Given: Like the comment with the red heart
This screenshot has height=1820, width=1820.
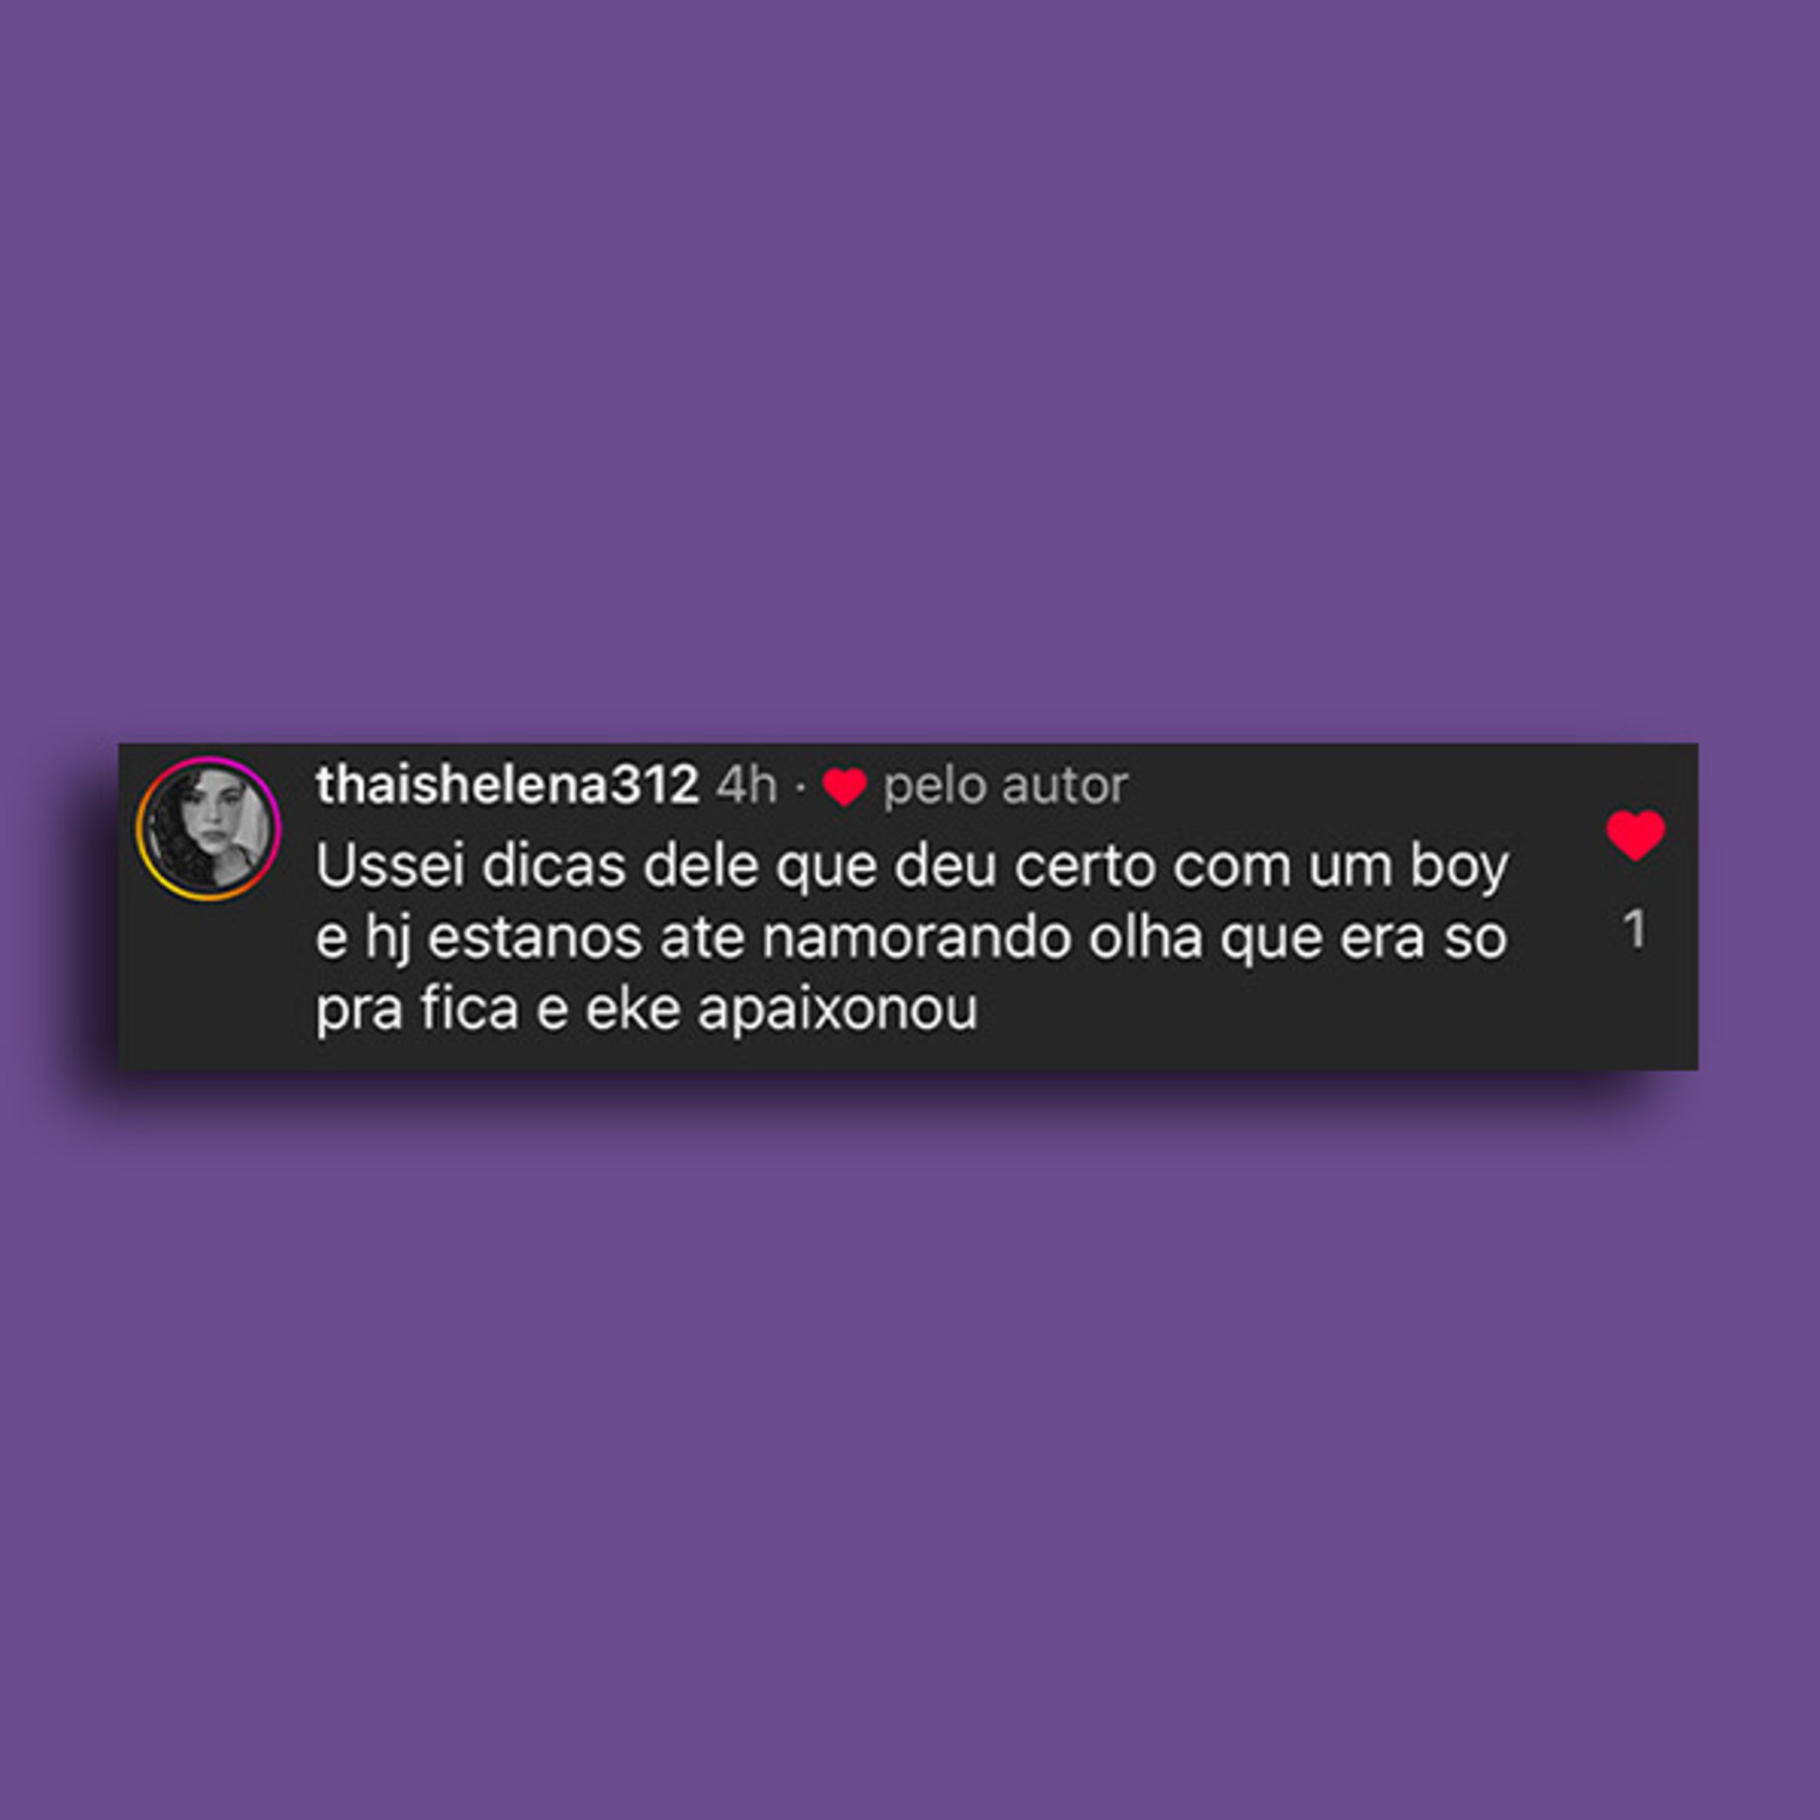Looking at the screenshot, I should click(1635, 835).
